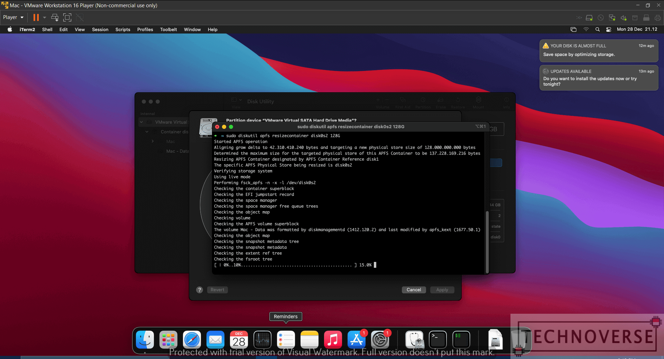Click the screen mirroring menu bar icon

click(x=573, y=29)
